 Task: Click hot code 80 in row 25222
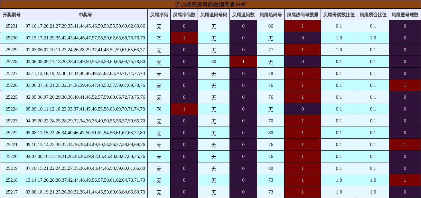point(271,133)
